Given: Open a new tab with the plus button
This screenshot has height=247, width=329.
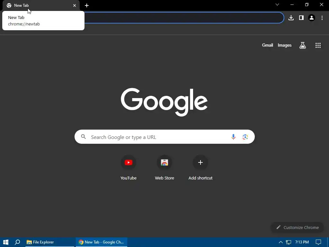Looking at the screenshot, I should pyautogui.click(x=87, y=5).
